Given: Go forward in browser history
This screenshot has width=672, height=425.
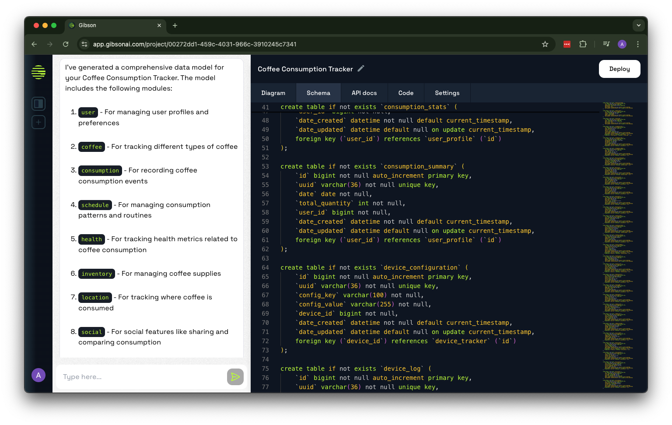Looking at the screenshot, I should (50, 44).
